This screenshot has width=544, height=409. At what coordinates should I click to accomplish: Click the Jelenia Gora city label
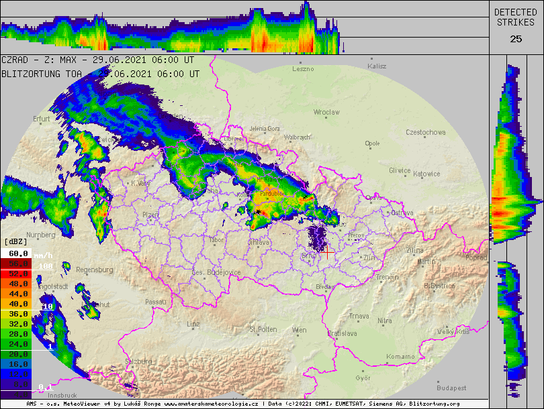[265, 129]
